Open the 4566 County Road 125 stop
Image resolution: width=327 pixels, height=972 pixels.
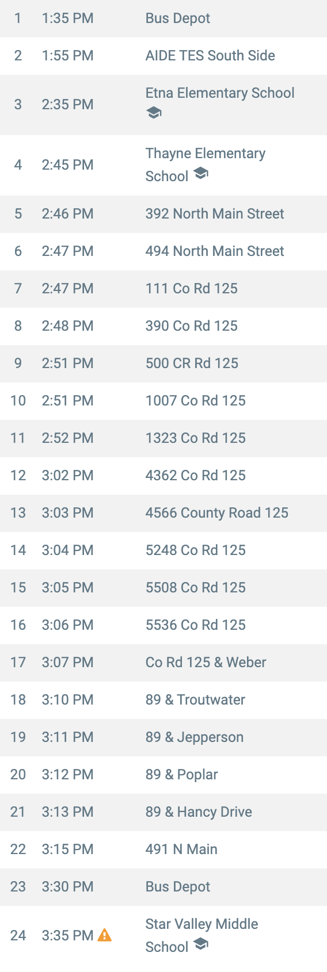tap(163, 513)
